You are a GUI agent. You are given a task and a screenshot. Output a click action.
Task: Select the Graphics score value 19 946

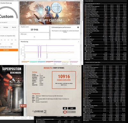point(34,30)
